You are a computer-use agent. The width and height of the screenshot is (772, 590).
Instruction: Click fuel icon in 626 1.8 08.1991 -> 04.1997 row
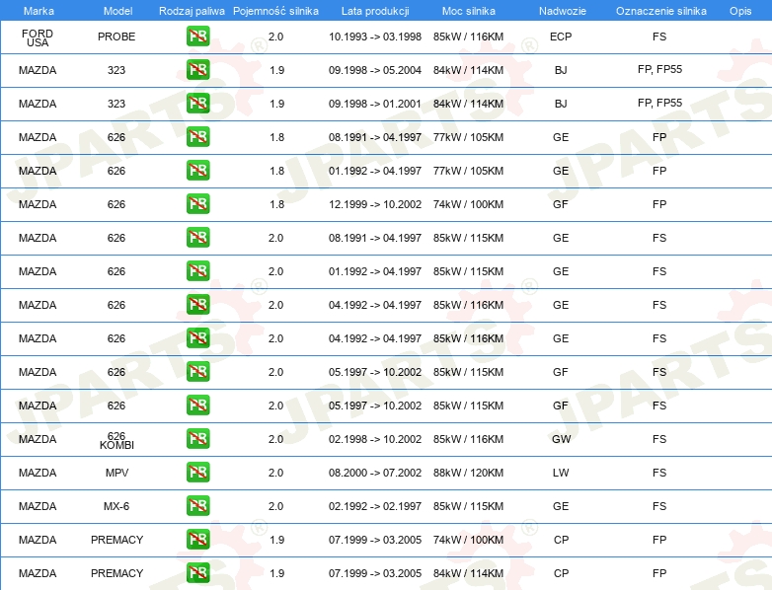197,137
